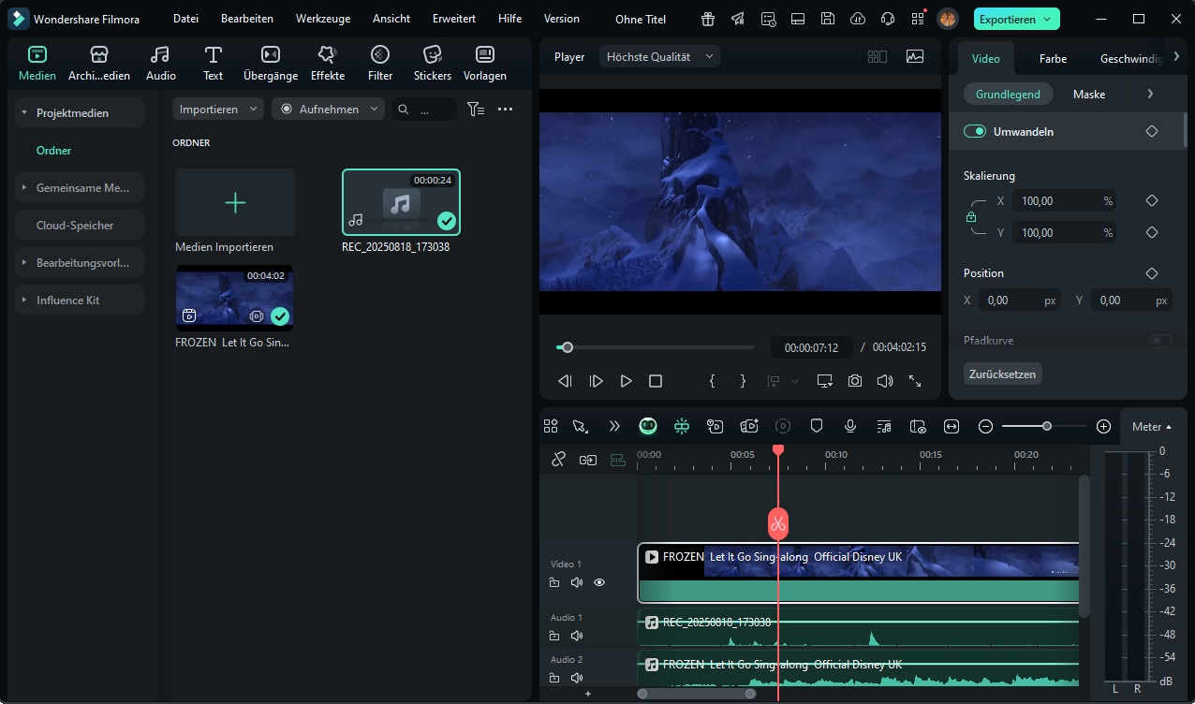This screenshot has width=1195, height=704.
Task: Play the preview with play button
Action: click(x=626, y=381)
